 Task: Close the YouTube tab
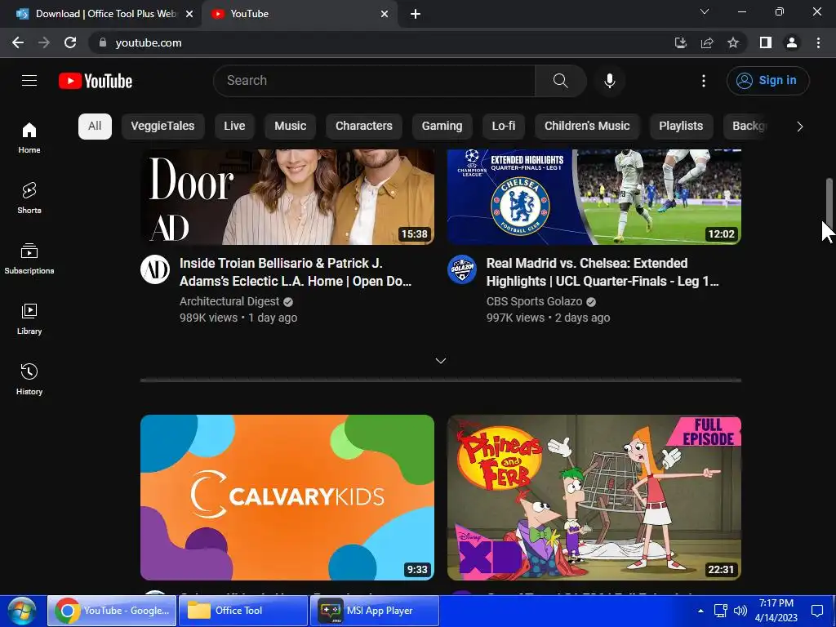coord(385,14)
